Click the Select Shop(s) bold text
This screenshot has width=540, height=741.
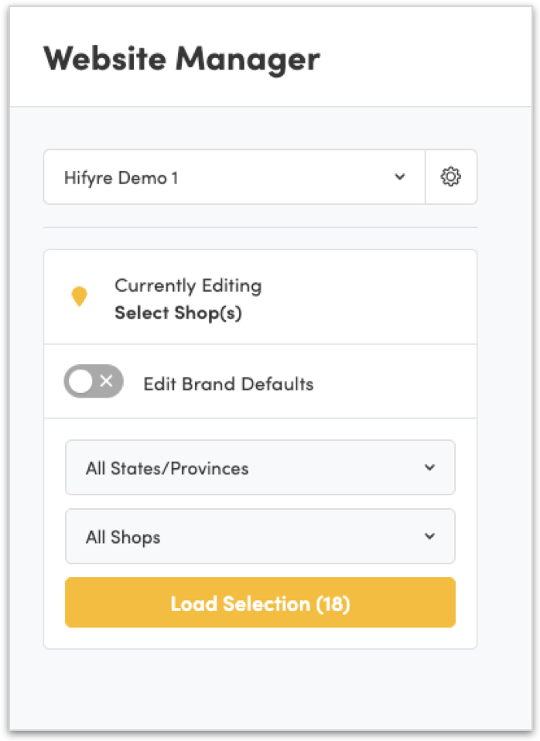178,314
